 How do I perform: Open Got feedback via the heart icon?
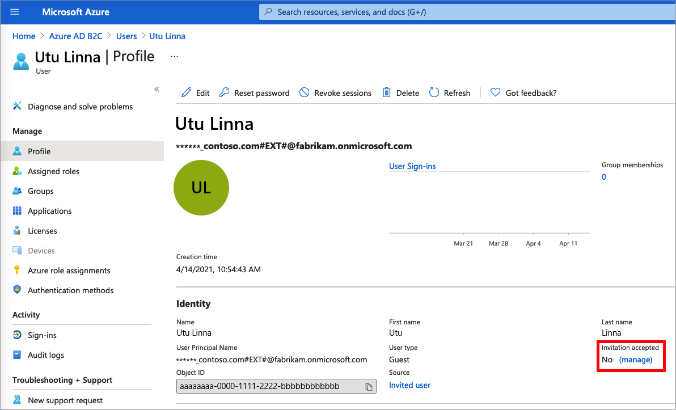pyautogui.click(x=495, y=92)
